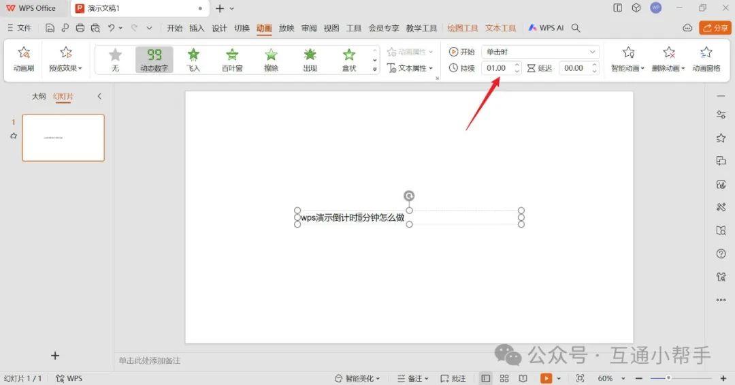Select the 百叶窗 blinds animation
This screenshot has width=735, height=385.
(232, 60)
